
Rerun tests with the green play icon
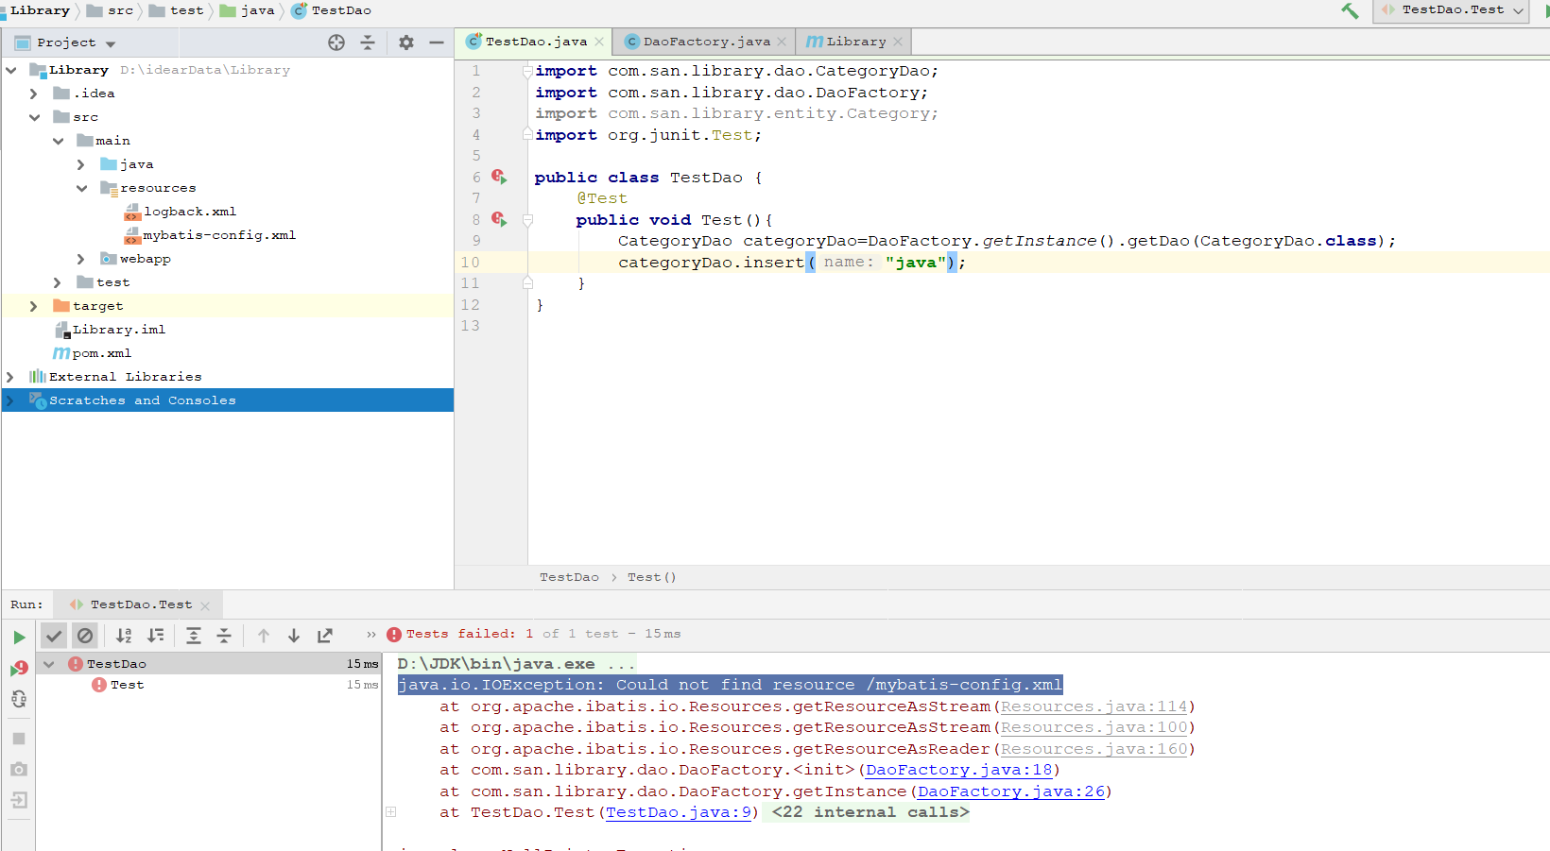[19, 638]
